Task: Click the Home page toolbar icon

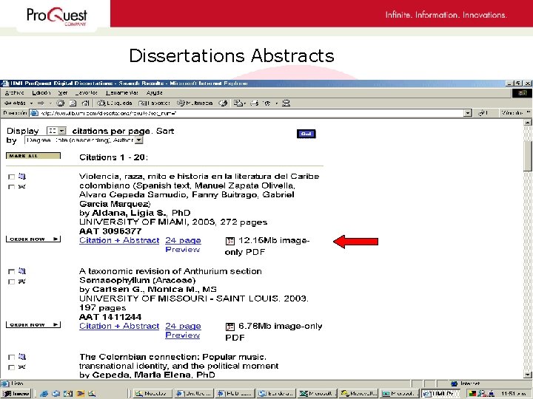Action: tap(85, 103)
